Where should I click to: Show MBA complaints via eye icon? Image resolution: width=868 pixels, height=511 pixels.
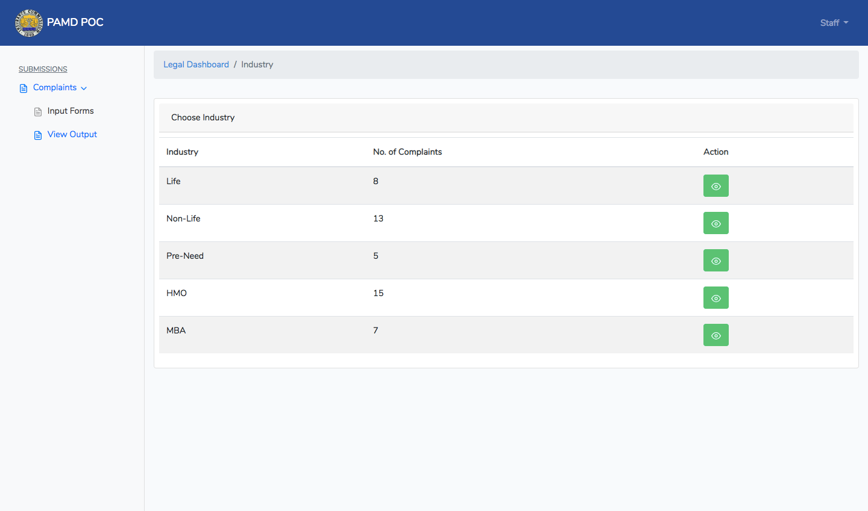pos(715,335)
